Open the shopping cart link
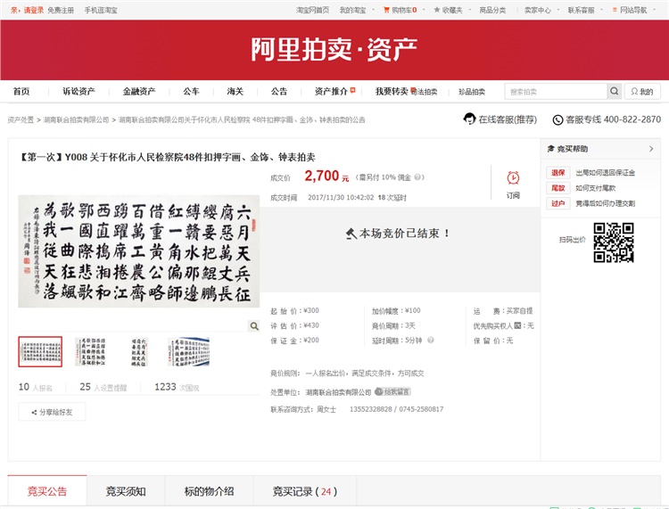 401,10
